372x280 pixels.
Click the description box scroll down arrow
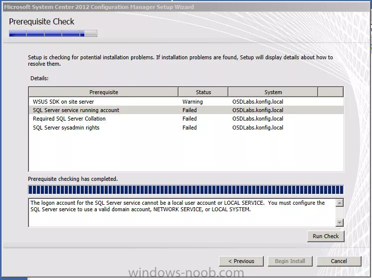click(x=340, y=222)
